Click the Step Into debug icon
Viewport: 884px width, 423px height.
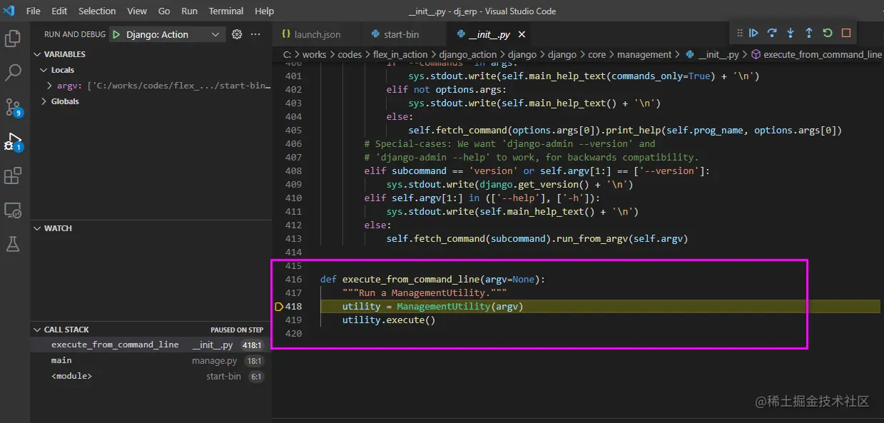[791, 33]
